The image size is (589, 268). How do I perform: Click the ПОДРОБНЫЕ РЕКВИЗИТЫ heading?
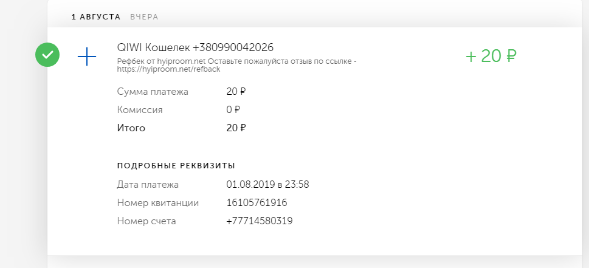(x=176, y=166)
